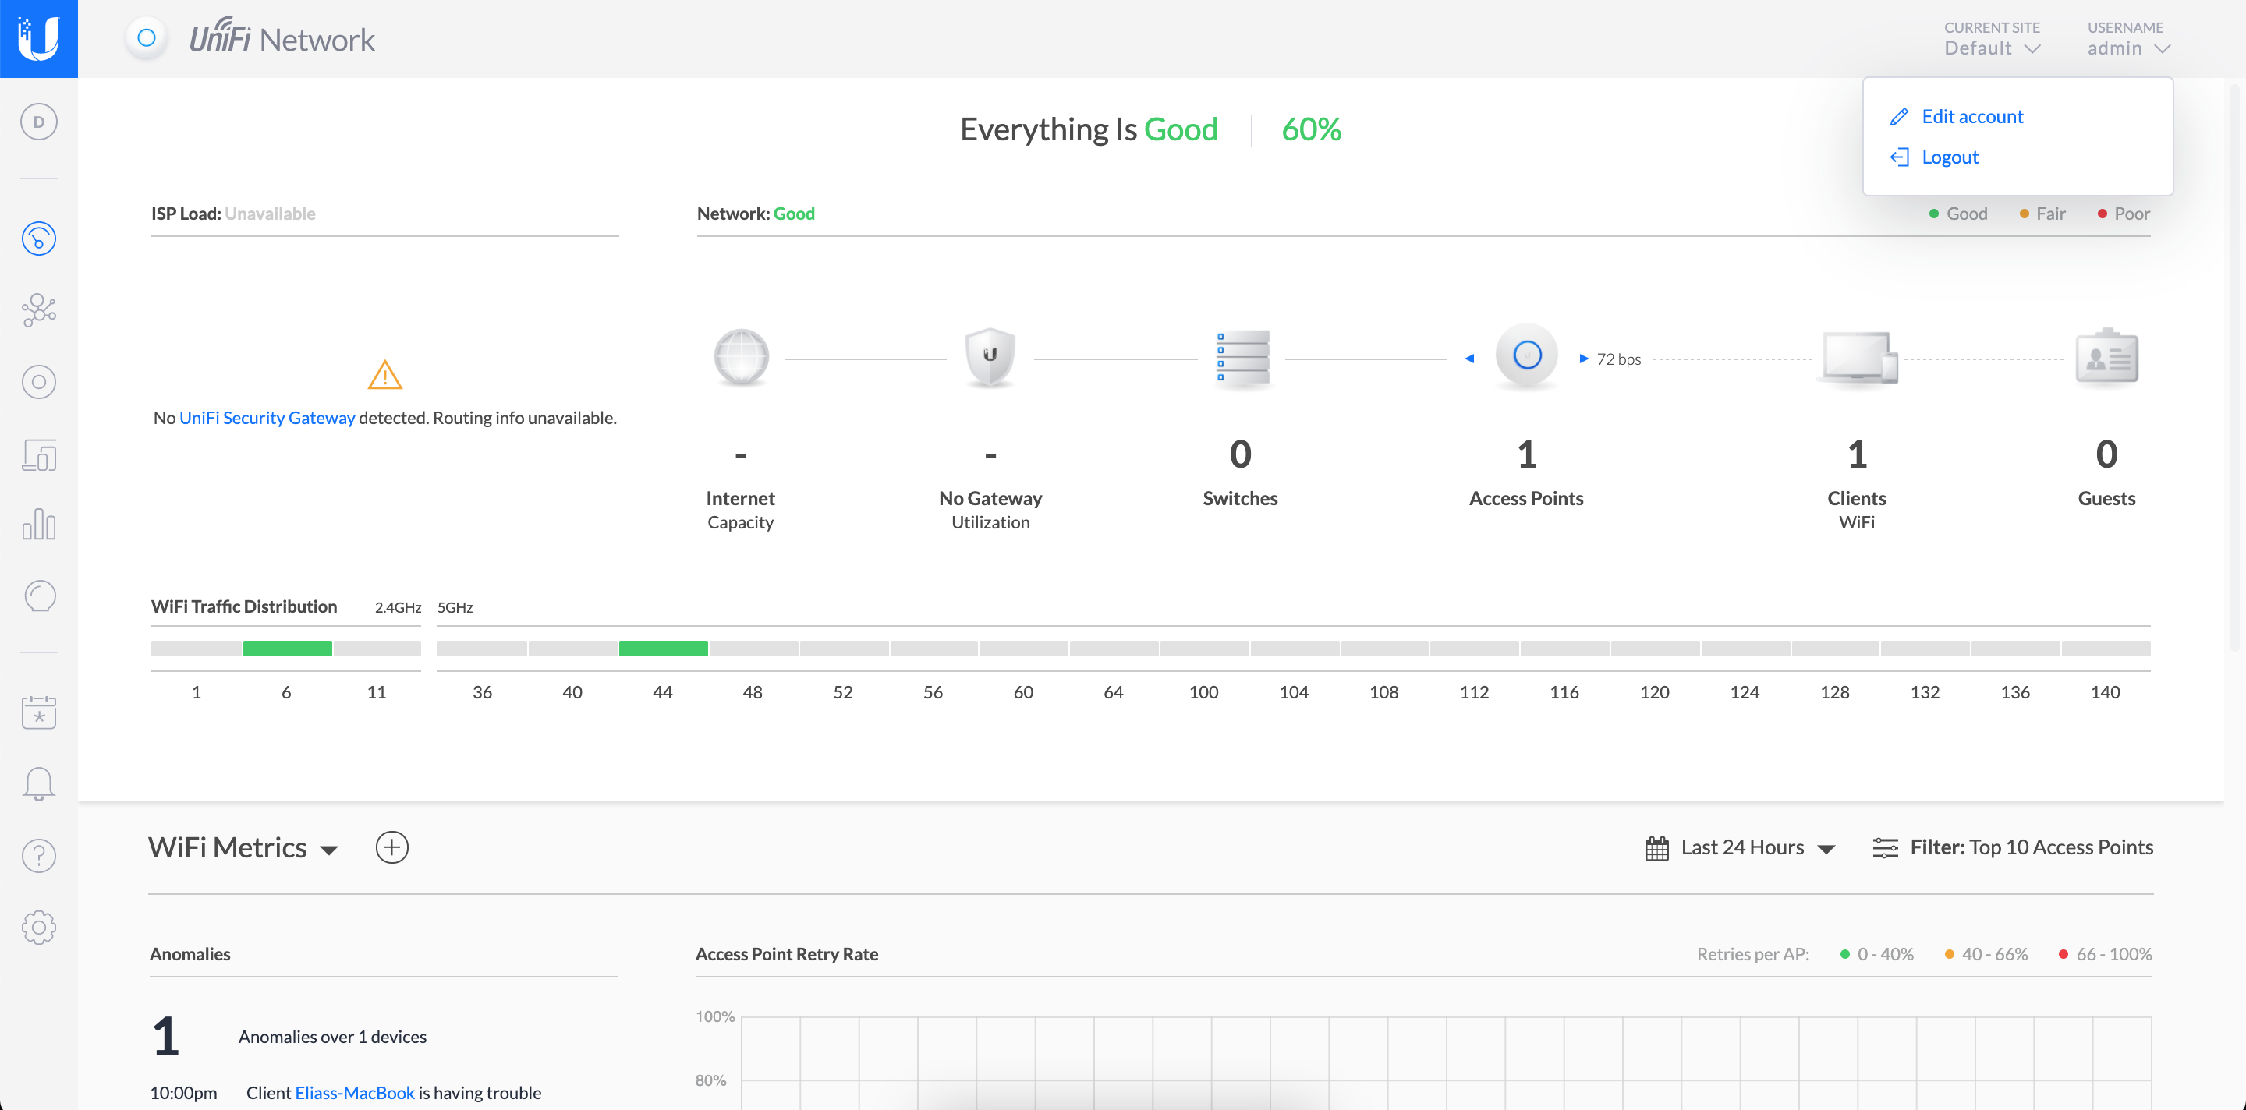Follow the UniFi Security Gateway link
2246x1110 pixels.
pos(267,419)
